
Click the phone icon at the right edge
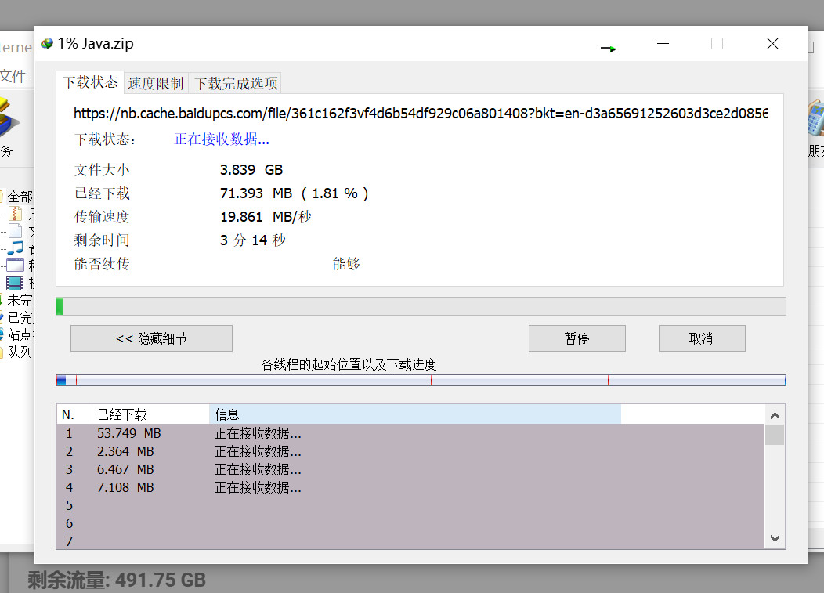pyautogui.click(x=815, y=119)
